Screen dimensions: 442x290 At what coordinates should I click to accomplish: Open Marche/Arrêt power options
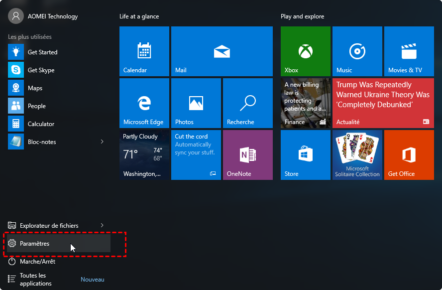point(37,262)
